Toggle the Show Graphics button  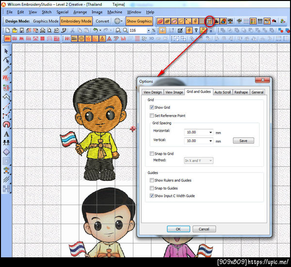coord(139,21)
